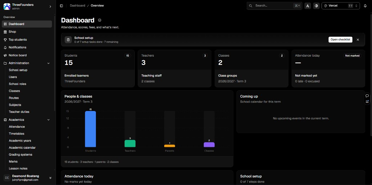This screenshot has width=372, height=185.
Task: Click the Notice board megaphone icon
Action: coord(5,55)
